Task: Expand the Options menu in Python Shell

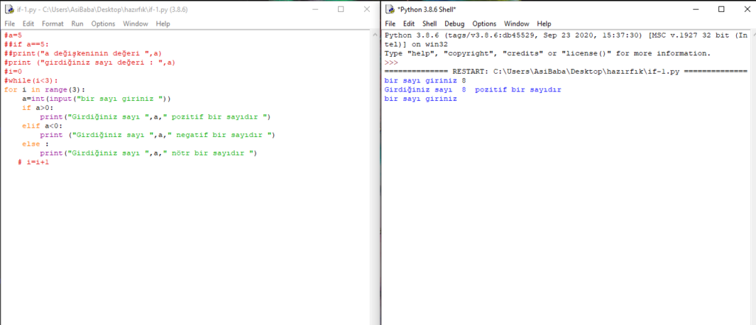Action: click(x=484, y=24)
